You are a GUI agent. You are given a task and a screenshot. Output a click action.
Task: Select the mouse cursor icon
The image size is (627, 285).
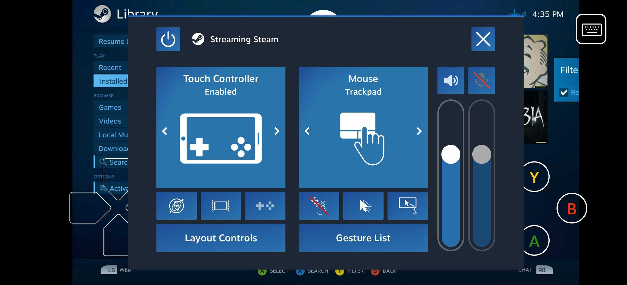(x=363, y=205)
